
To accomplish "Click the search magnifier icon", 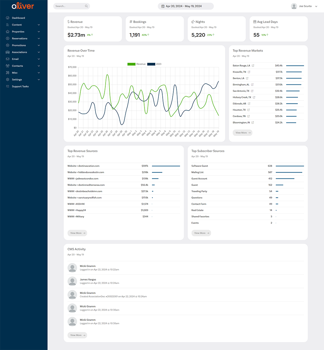I will click(x=86, y=6).
